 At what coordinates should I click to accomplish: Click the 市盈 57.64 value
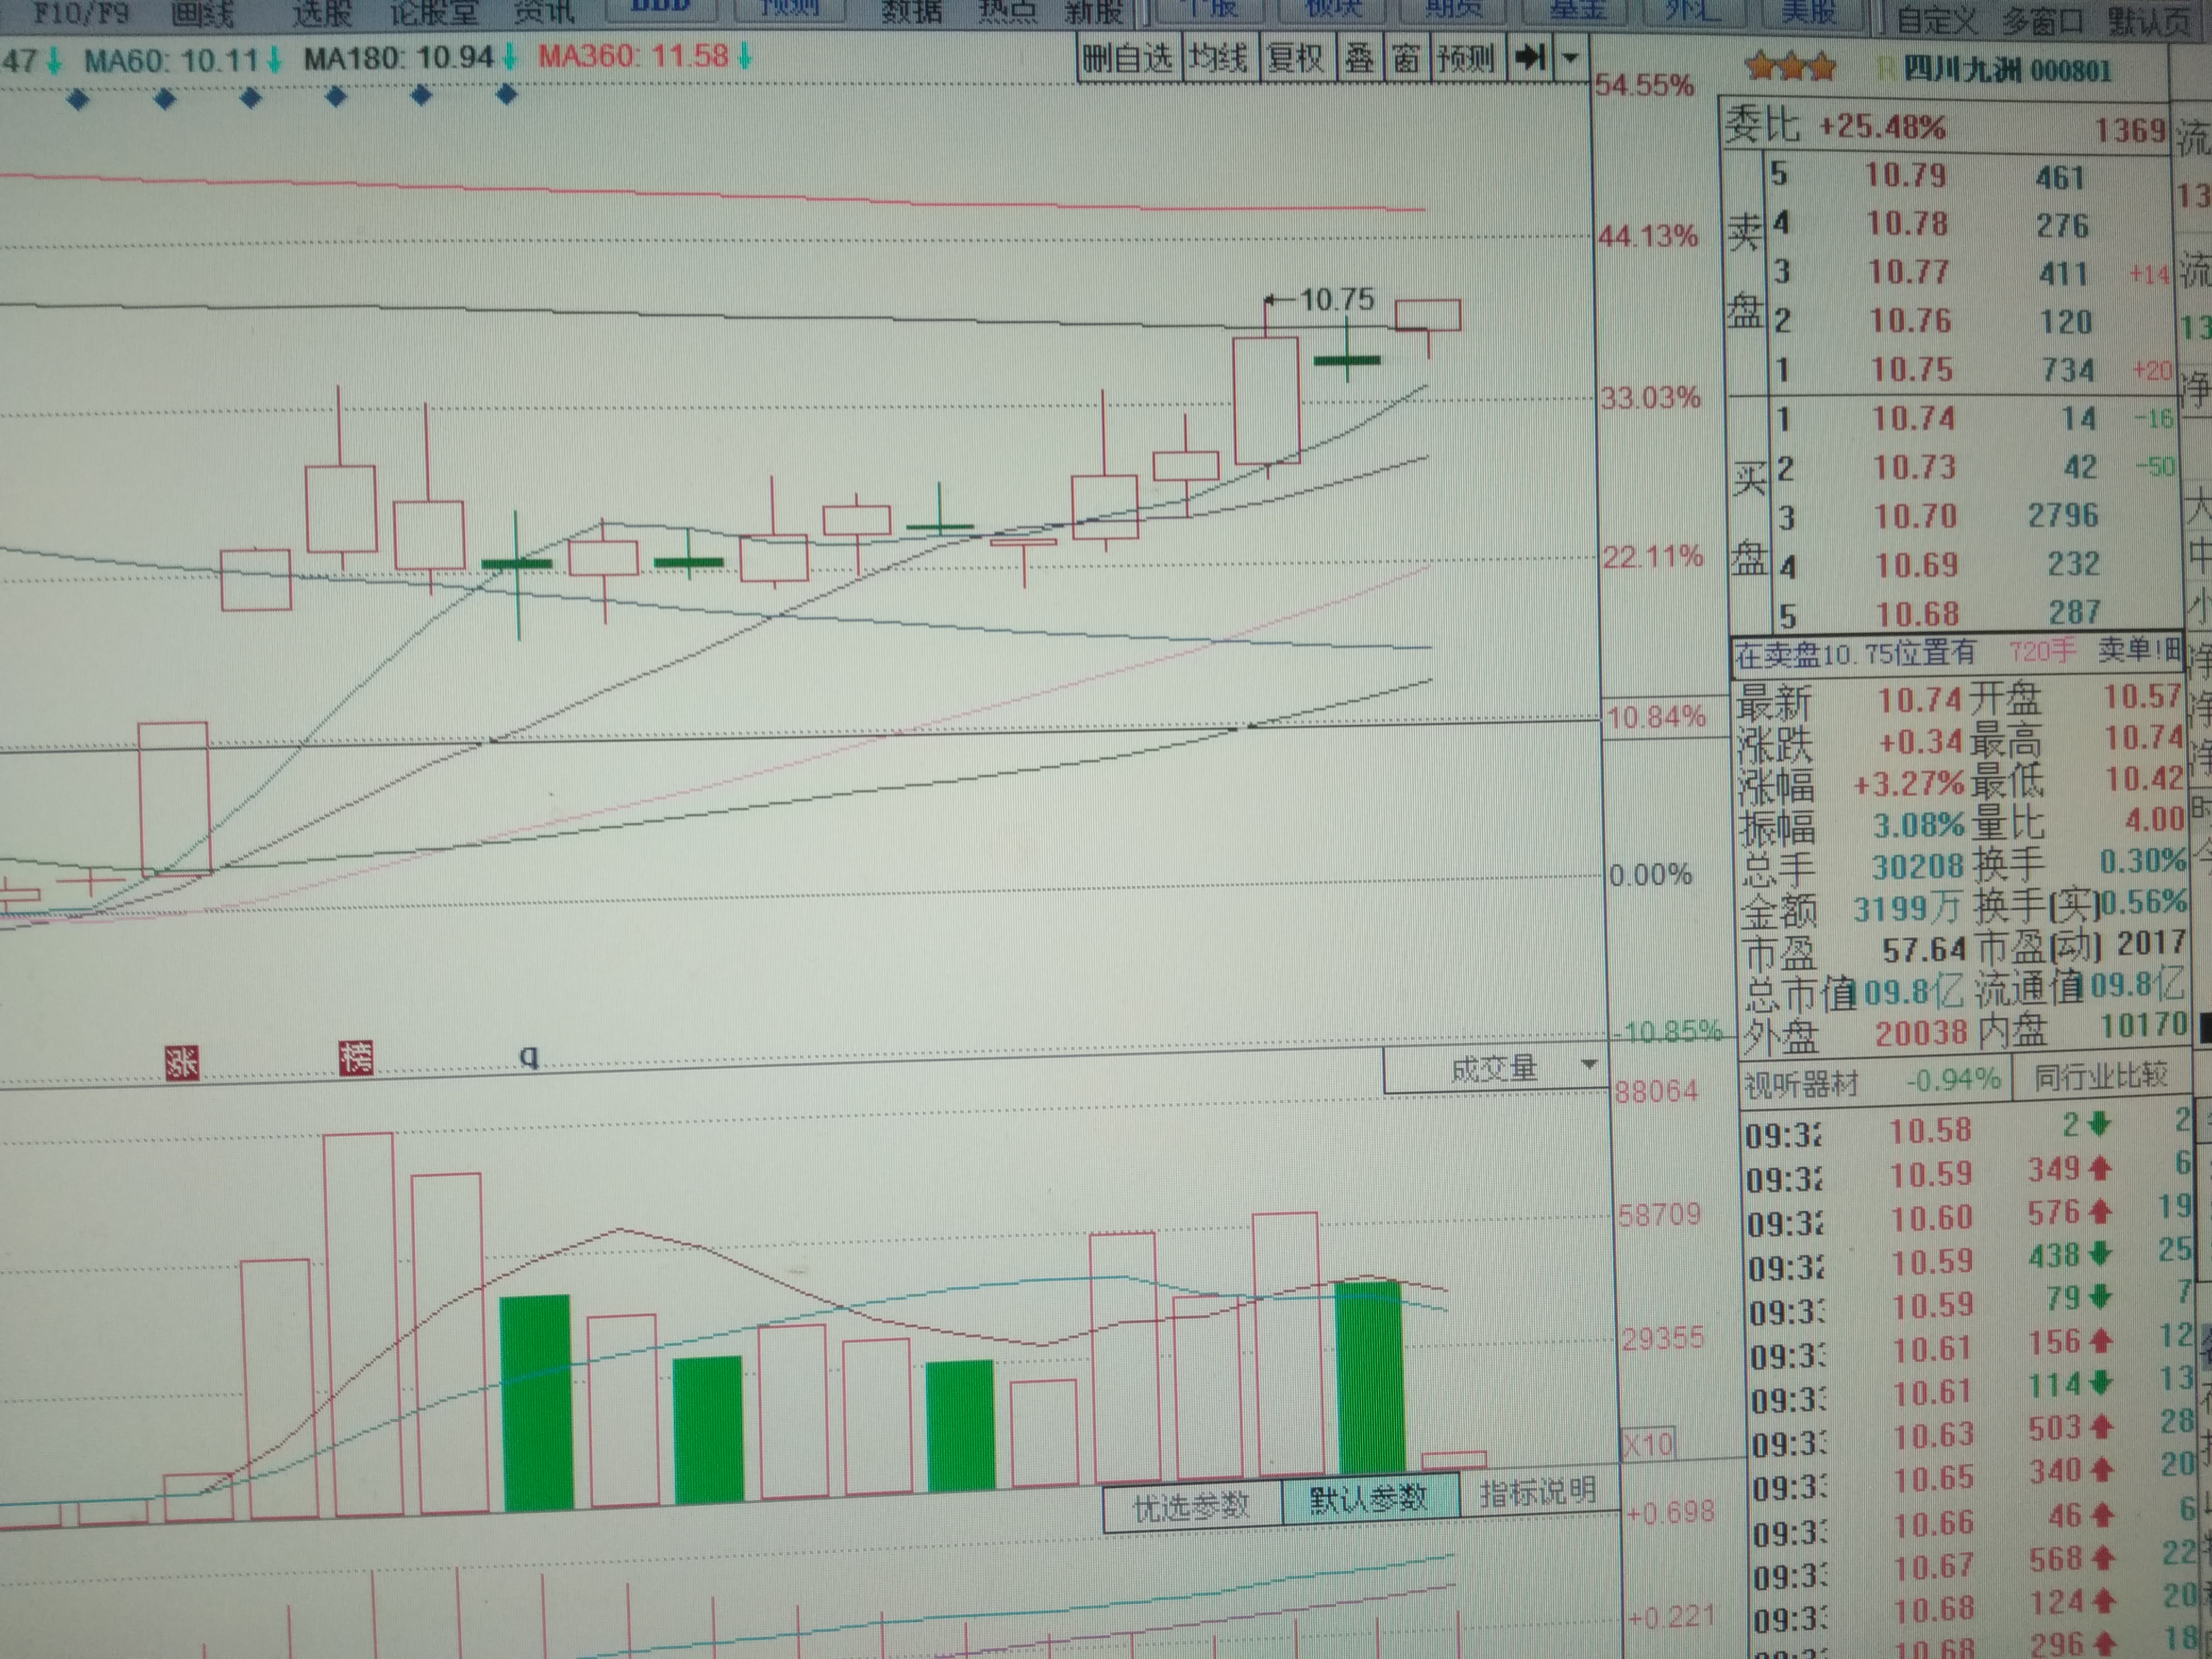(1924, 949)
